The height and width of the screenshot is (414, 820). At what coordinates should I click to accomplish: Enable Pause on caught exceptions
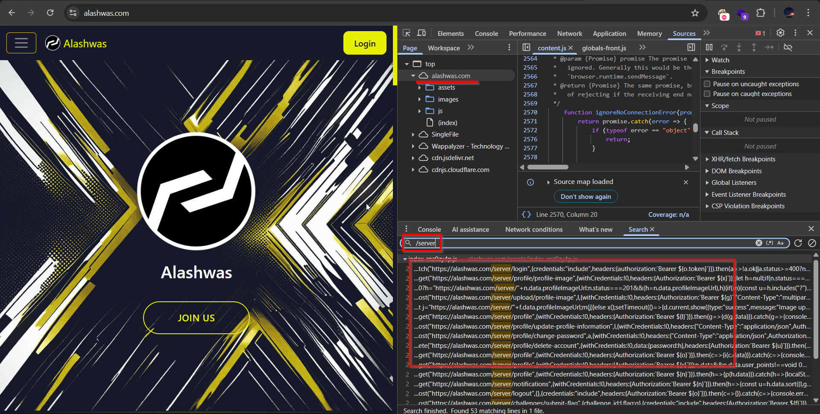click(707, 94)
